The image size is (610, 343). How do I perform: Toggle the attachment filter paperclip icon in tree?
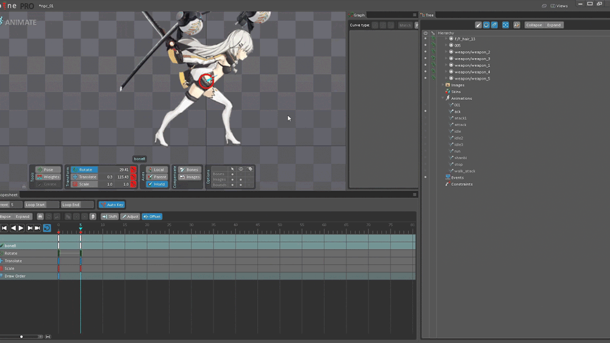point(495,25)
